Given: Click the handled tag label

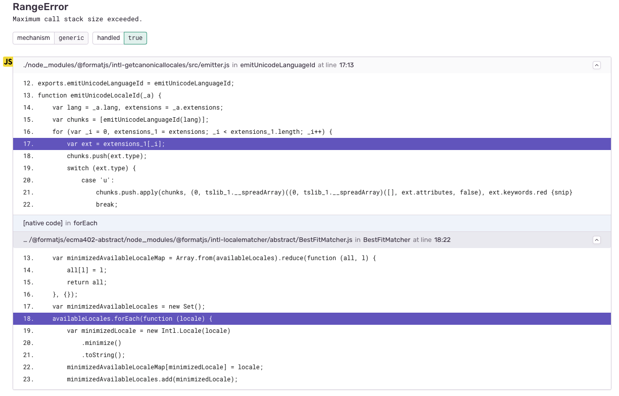Looking at the screenshot, I should tap(108, 38).
